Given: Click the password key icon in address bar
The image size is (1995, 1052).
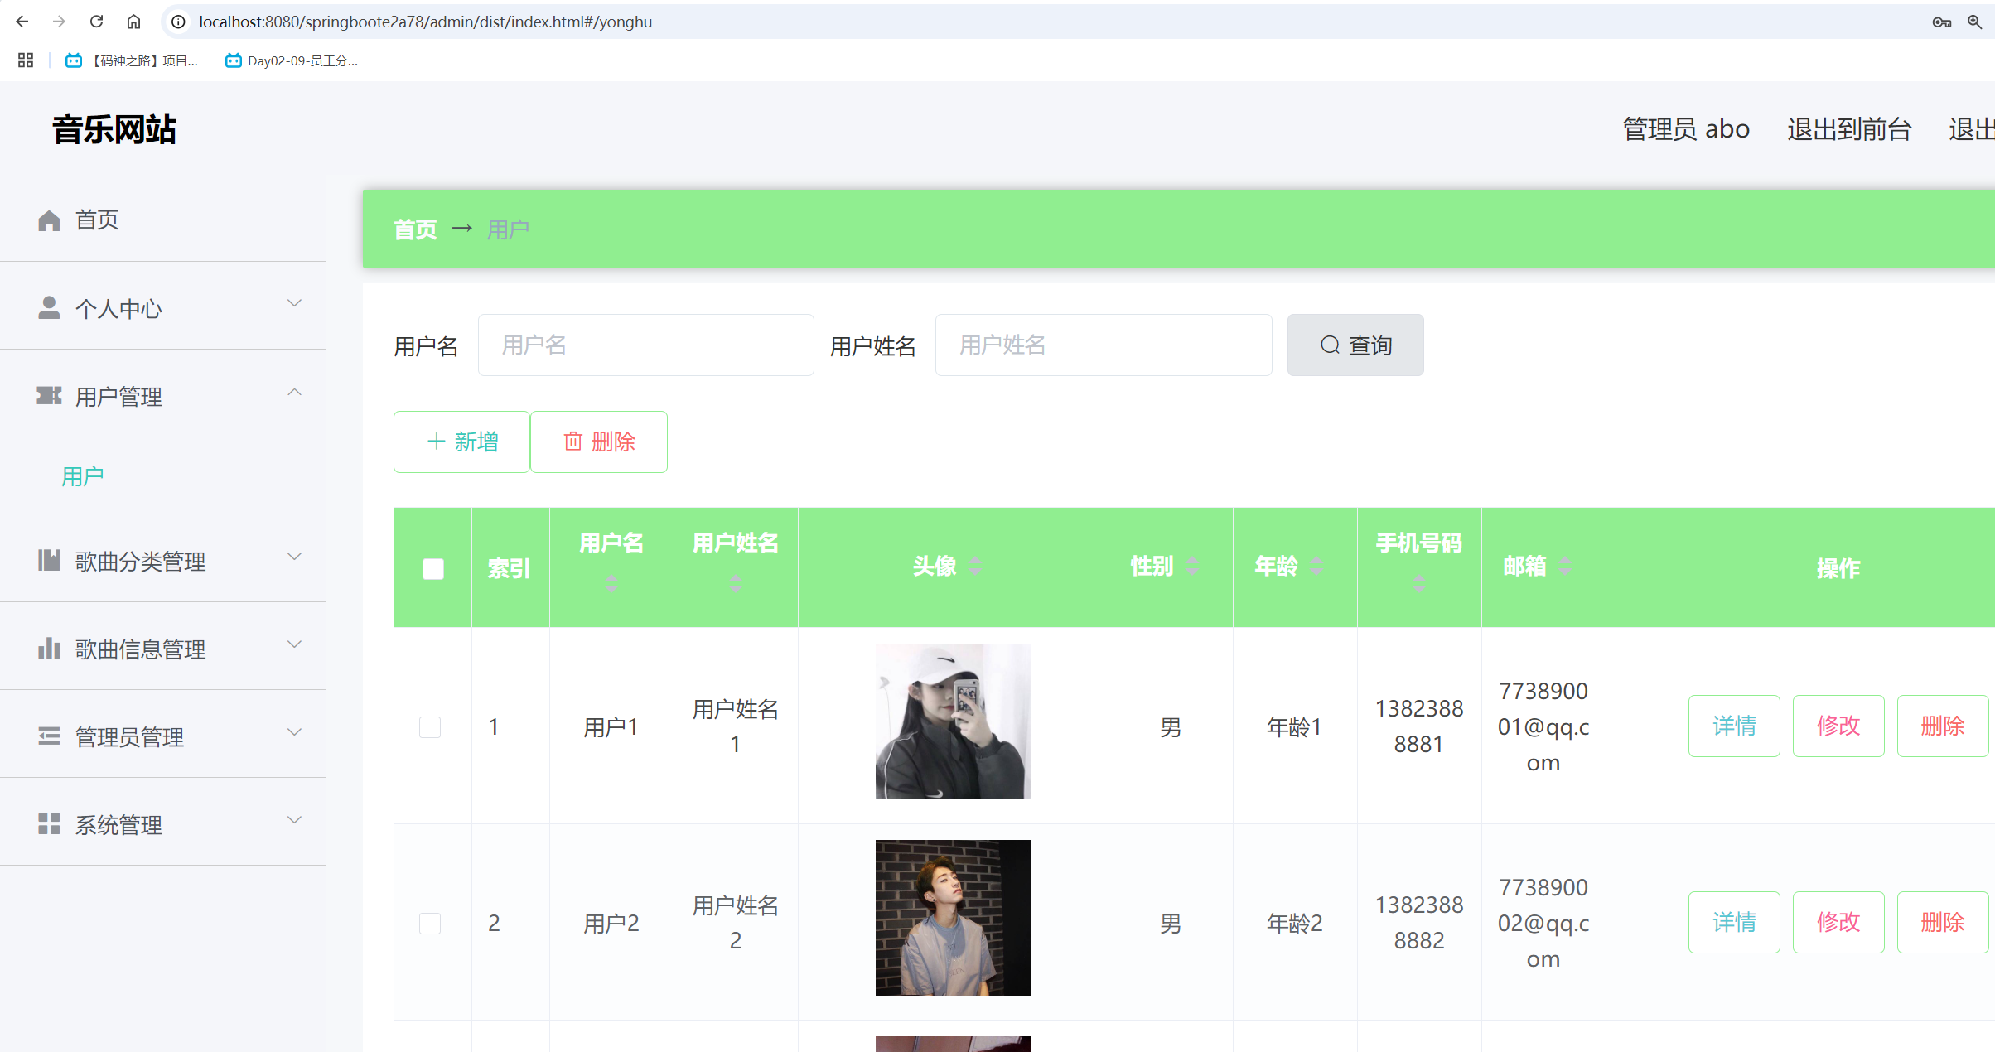Looking at the screenshot, I should point(1941,22).
